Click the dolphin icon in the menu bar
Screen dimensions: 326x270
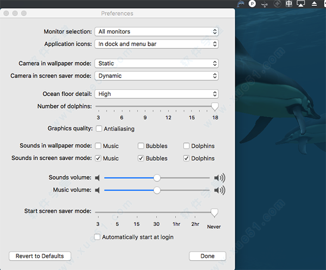(241, 4)
